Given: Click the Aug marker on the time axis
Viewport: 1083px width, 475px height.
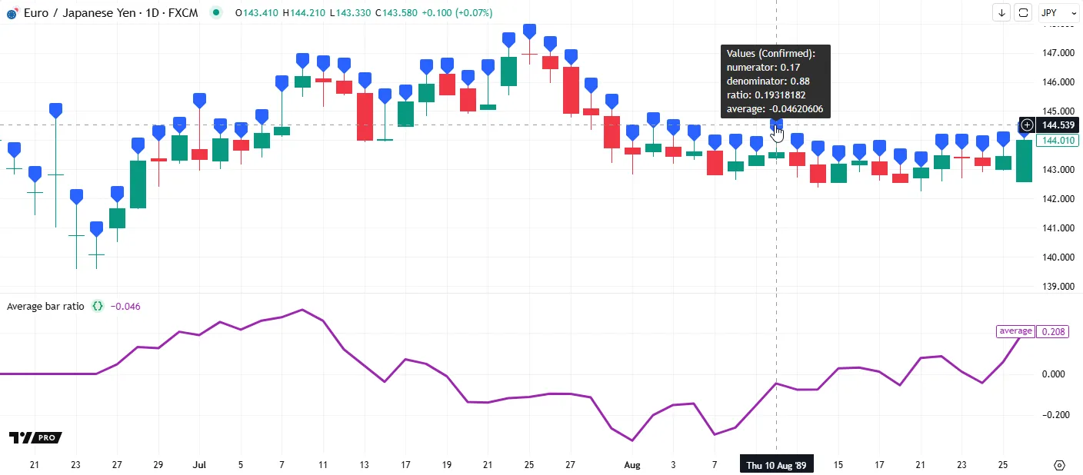Looking at the screenshot, I should pyautogui.click(x=631, y=465).
